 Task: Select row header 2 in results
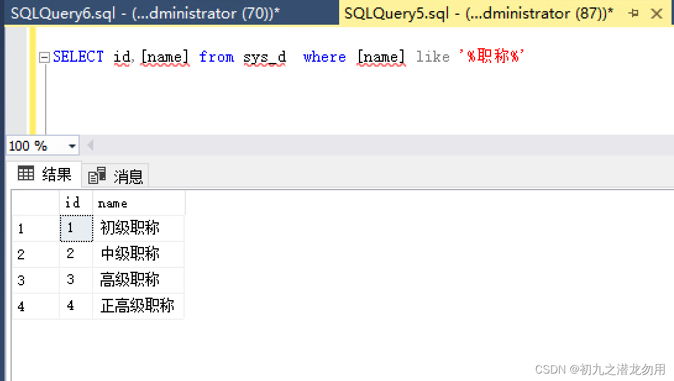click(36, 254)
